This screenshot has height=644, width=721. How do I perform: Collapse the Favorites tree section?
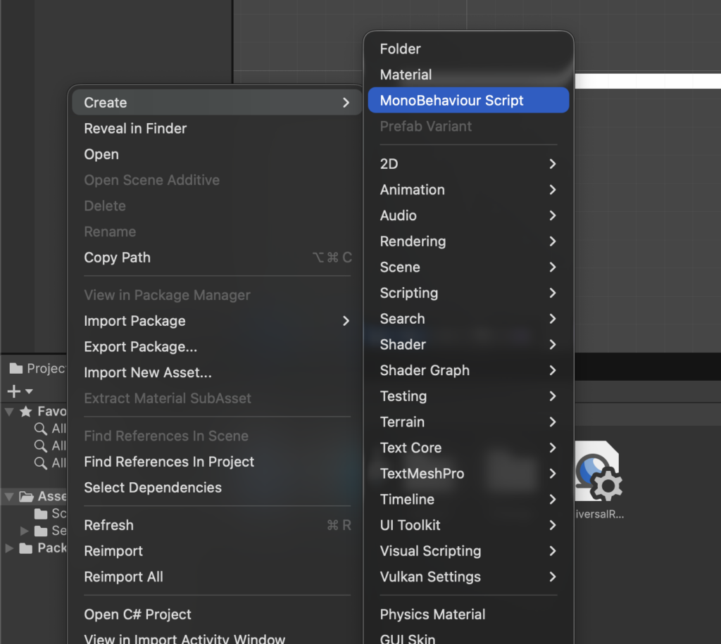(x=9, y=412)
